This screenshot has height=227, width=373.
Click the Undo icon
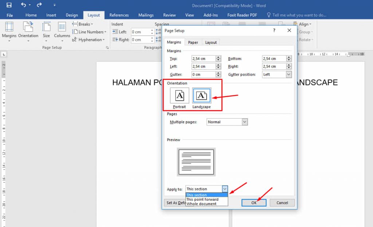[x=24, y=5]
